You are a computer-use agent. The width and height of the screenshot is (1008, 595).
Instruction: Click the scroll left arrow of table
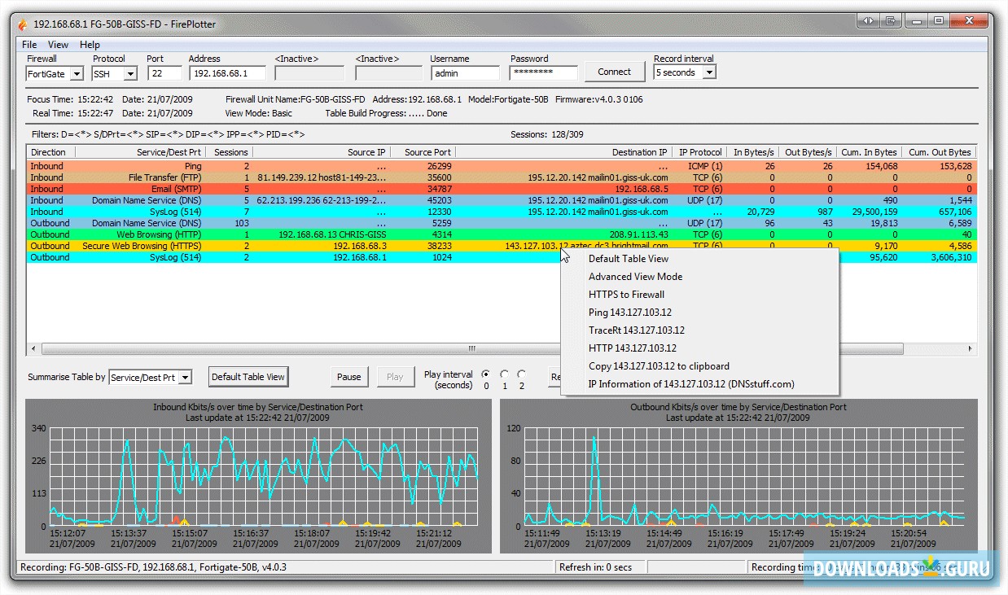[33, 348]
